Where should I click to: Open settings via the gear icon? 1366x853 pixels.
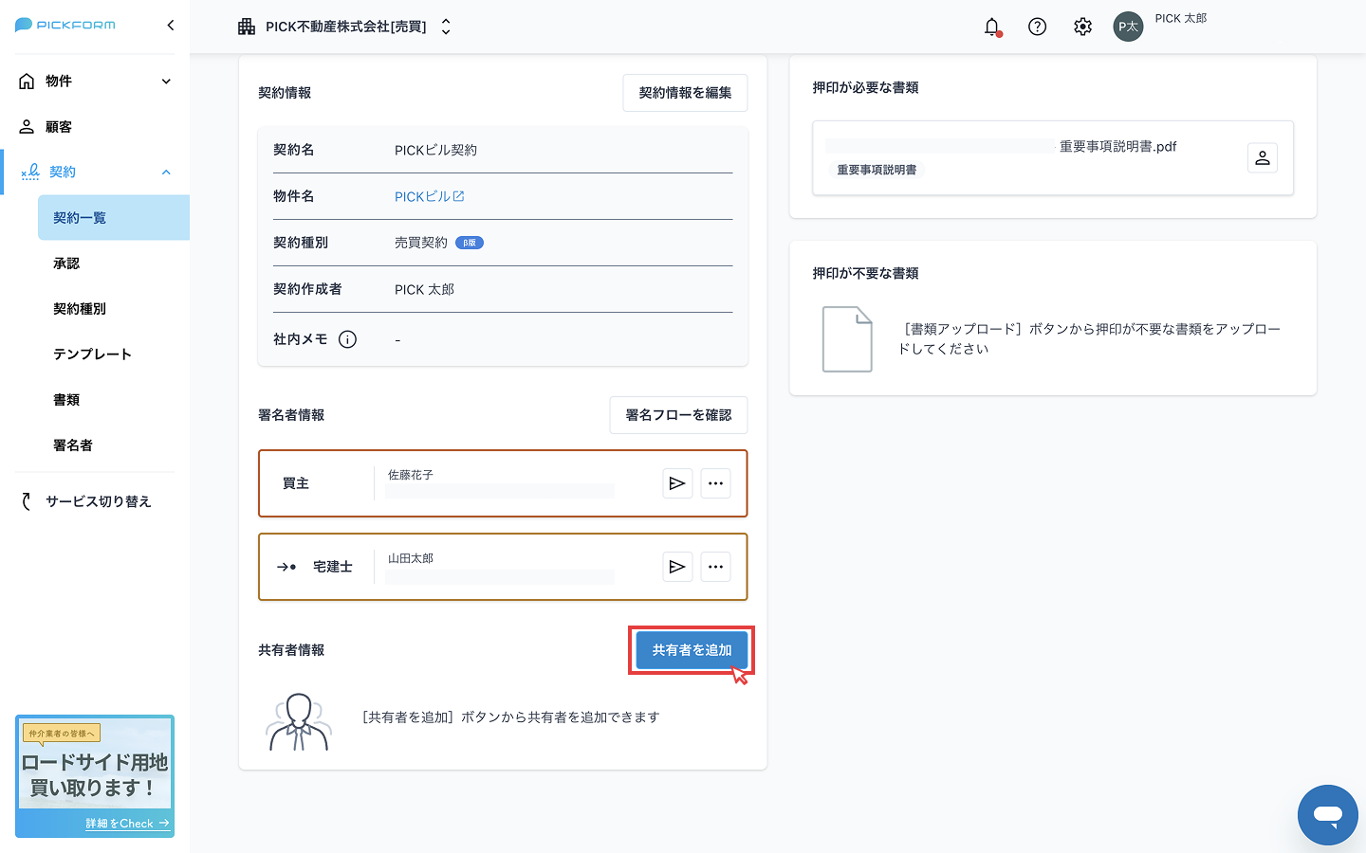coord(1082,27)
